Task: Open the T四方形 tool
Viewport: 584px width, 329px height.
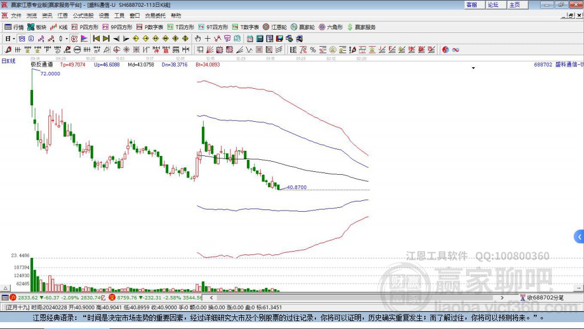Action: coord(181,27)
